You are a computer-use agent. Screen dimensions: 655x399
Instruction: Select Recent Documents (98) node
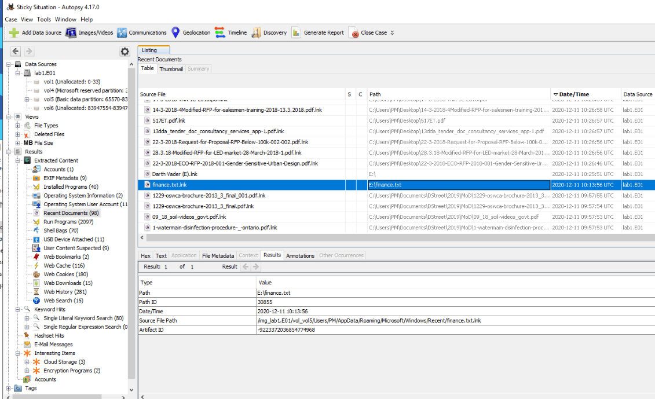pyautogui.click(x=71, y=213)
